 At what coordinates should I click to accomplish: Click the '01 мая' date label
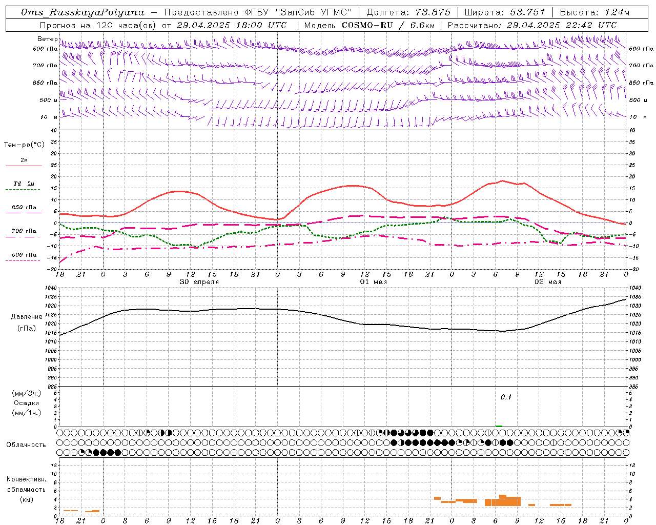[374, 282]
